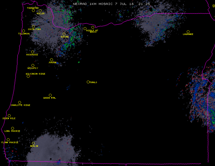
Task: Click the Tidewater station circle marker
Action: (x=33, y=11)
